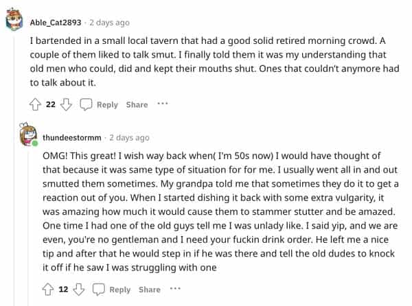Downvote the Able_Cat2893 comment
Viewport: 412px width, 306px height.
67,104
